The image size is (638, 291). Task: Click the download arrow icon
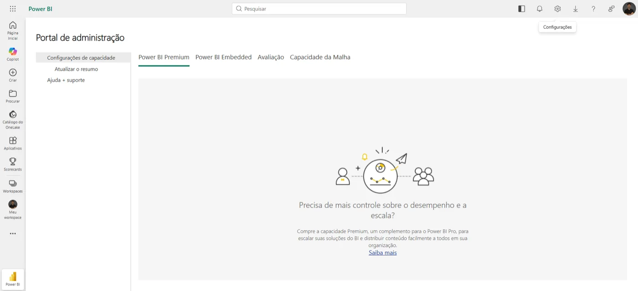coord(576,9)
